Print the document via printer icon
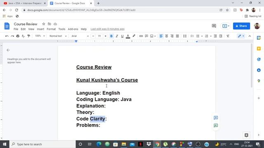 tap(18, 36)
